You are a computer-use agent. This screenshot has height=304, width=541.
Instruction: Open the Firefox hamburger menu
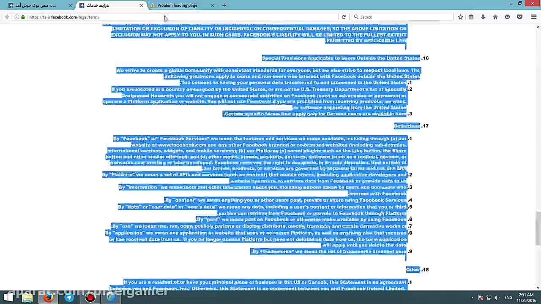click(x=533, y=17)
